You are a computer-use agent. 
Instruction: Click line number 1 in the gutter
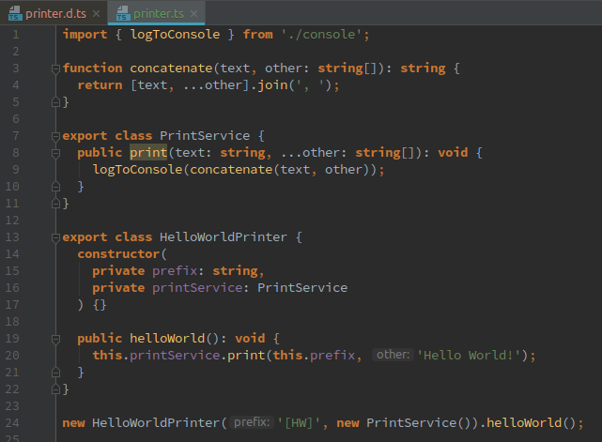[16, 34]
